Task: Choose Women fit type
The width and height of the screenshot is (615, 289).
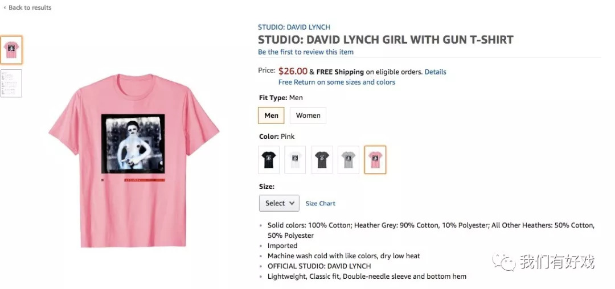Action: tap(308, 115)
